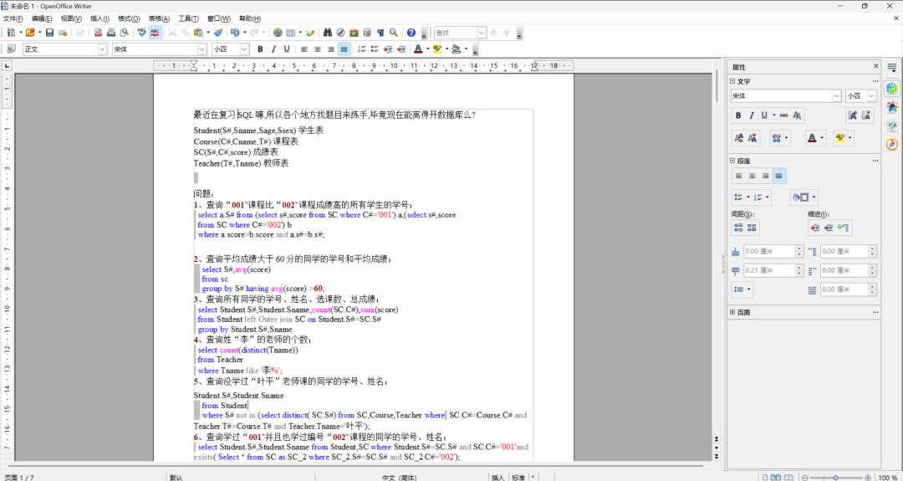
Task: Click the Zoom magnifier icon
Action: pyautogui.click(x=393, y=33)
